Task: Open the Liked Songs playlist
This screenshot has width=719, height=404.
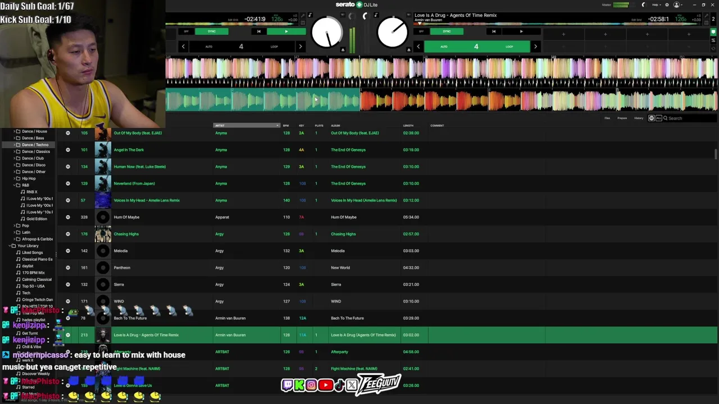Action: coord(33,252)
